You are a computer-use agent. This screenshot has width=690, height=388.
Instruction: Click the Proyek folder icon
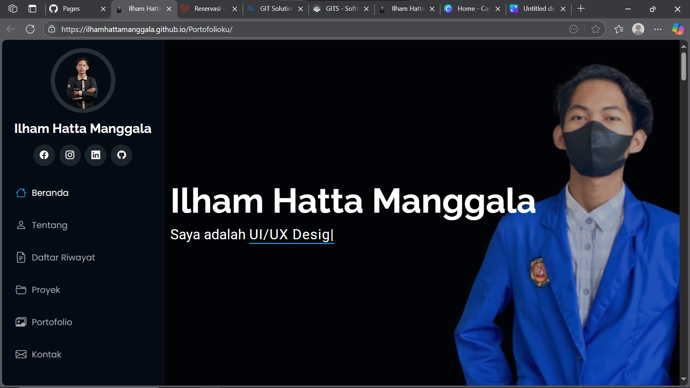pos(21,290)
